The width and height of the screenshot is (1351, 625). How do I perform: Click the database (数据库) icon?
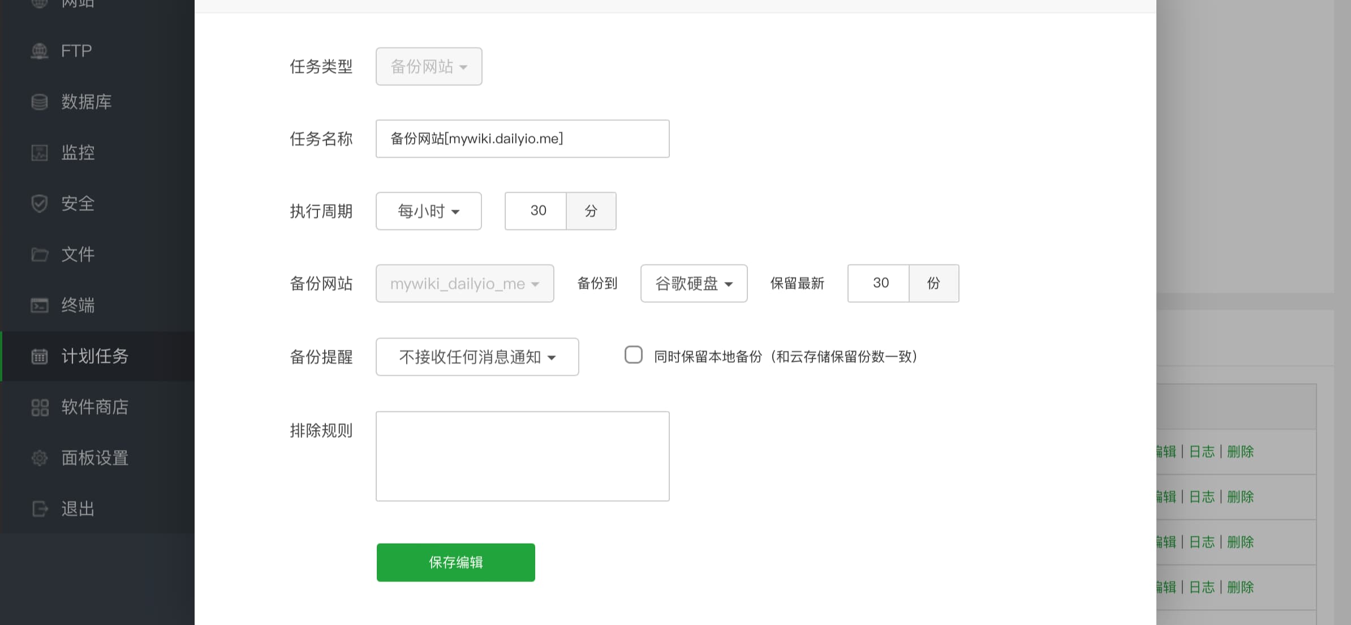coord(39,102)
